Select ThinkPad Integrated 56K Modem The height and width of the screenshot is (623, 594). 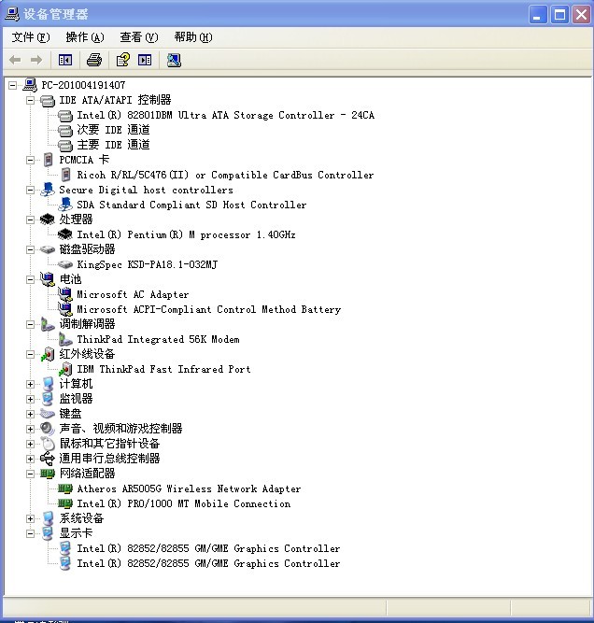point(158,340)
